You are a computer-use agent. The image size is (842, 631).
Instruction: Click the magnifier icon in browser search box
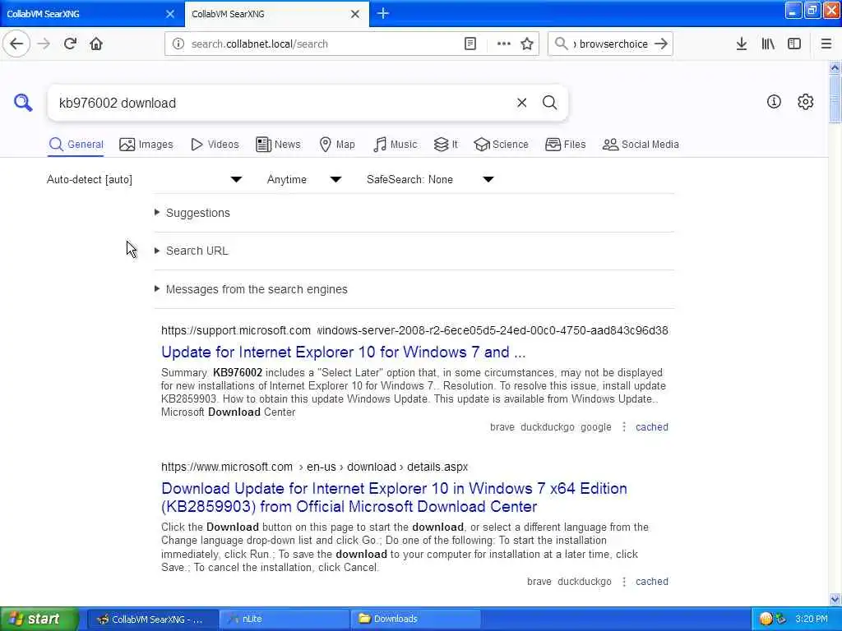click(x=561, y=44)
